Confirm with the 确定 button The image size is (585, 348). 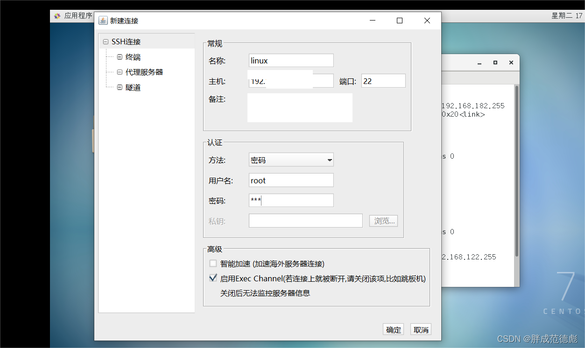click(394, 329)
